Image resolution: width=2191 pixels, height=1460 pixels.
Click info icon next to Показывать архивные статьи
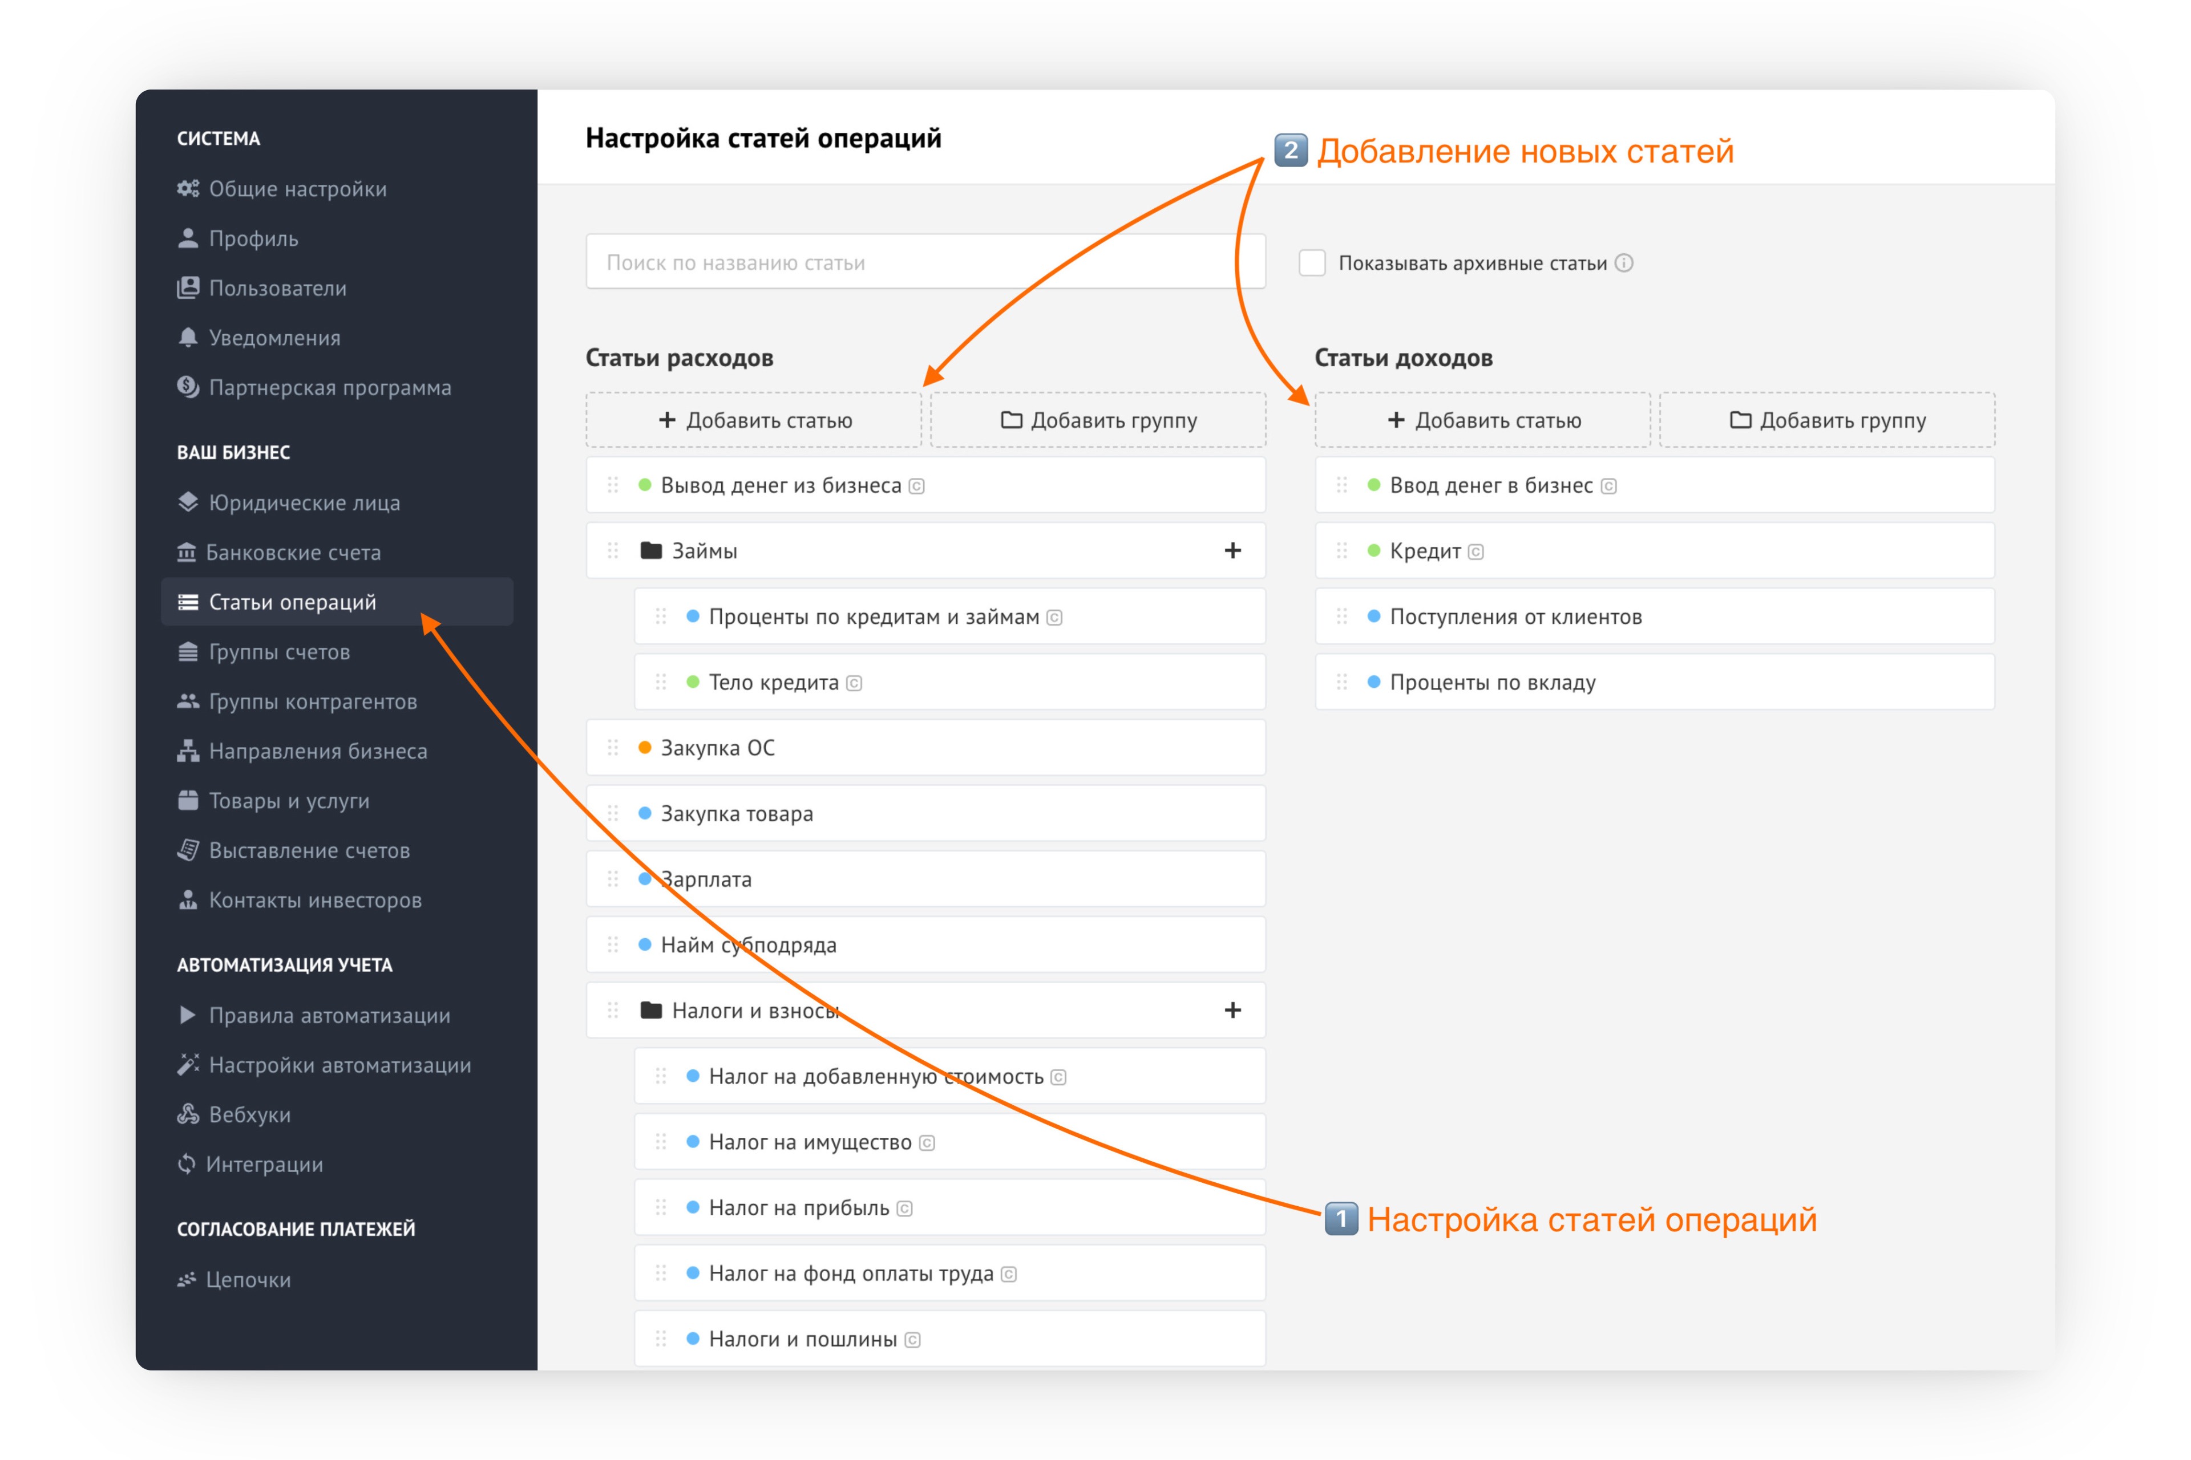(1624, 262)
